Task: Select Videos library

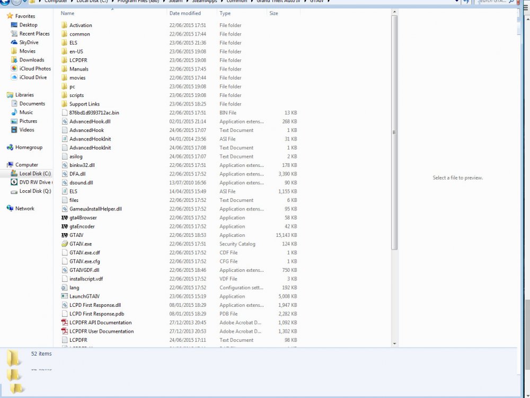Action: click(26, 130)
